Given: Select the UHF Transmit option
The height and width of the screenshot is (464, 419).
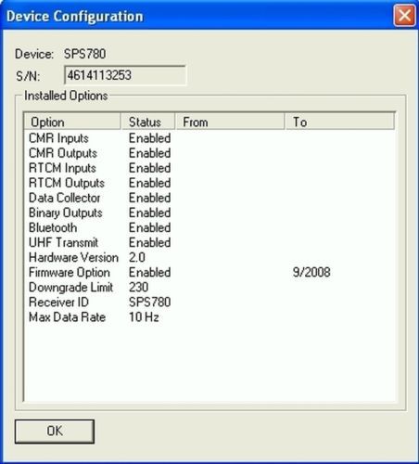Looking at the screenshot, I should click(x=63, y=242).
